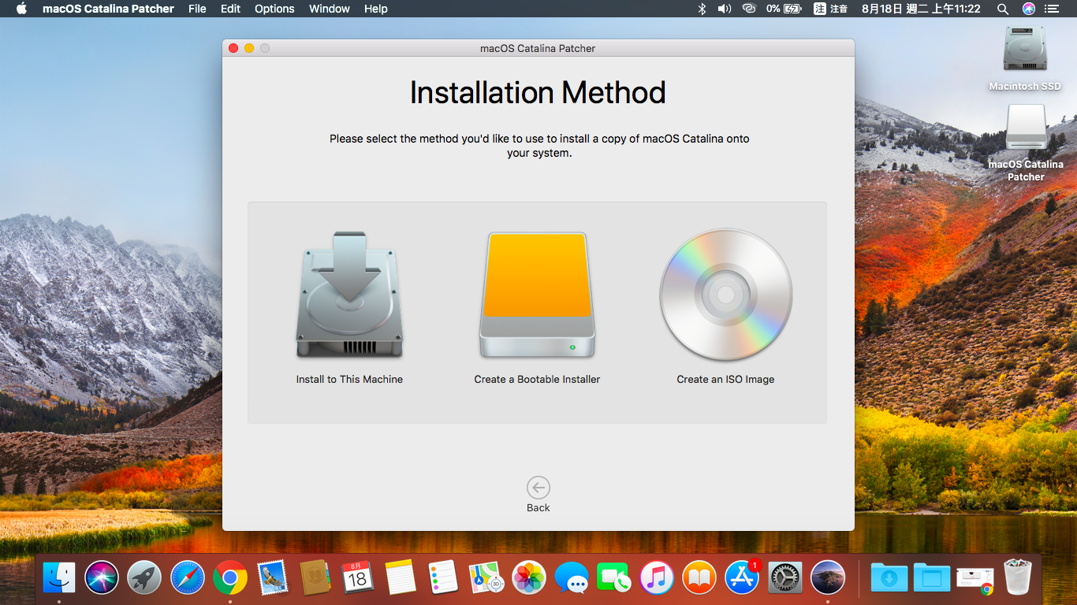The width and height of the screenshot is (1077, 605).
Task: Open Trash in the Dock
Action: pos(1017,577)
